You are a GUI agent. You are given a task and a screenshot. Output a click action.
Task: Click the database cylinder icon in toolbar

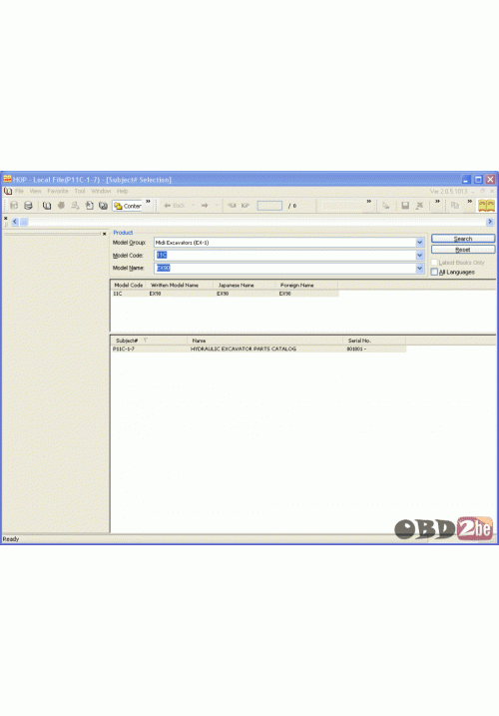coord(28,206)
